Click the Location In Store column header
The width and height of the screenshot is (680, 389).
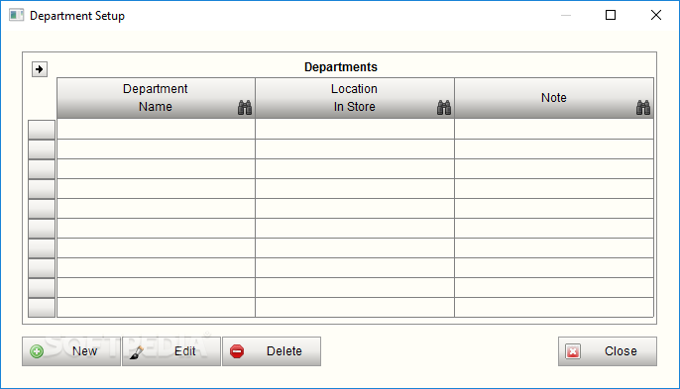(355, 98)
